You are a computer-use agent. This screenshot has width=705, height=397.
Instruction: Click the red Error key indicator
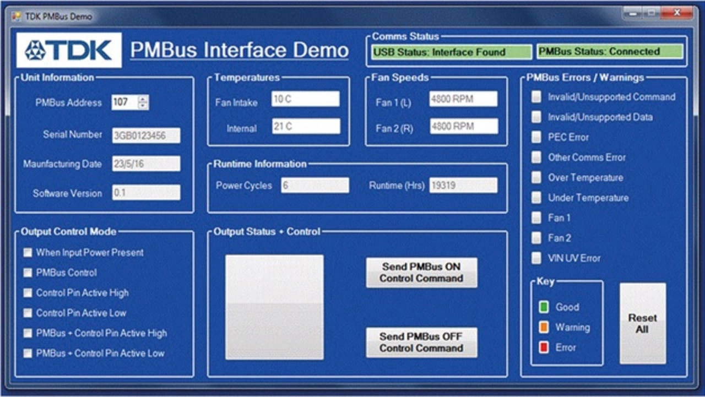(x=544, y=347)
